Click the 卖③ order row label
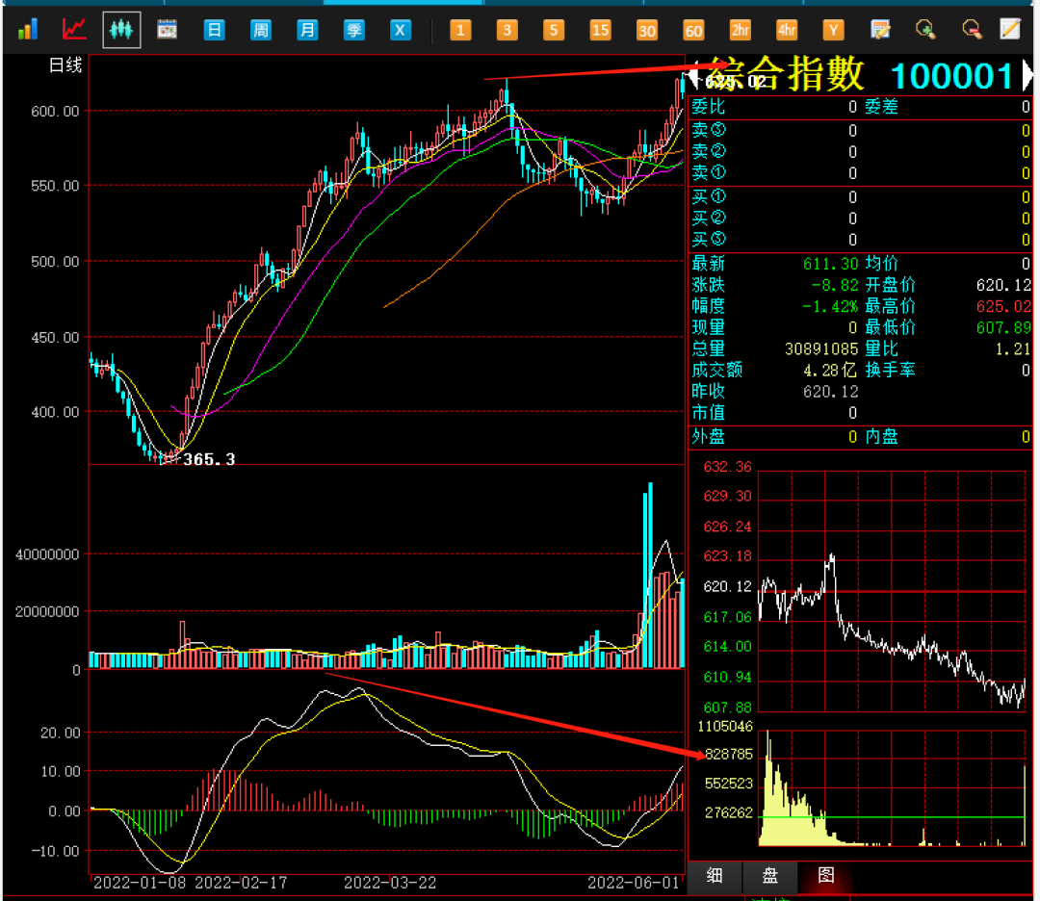Image resolution: width=1040 pixels, height=901 pixels. 709,130
